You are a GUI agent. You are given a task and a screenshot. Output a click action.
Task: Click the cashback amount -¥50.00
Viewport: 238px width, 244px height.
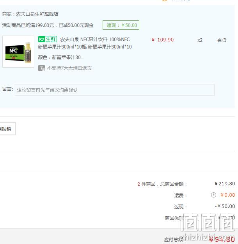(225, 206)
